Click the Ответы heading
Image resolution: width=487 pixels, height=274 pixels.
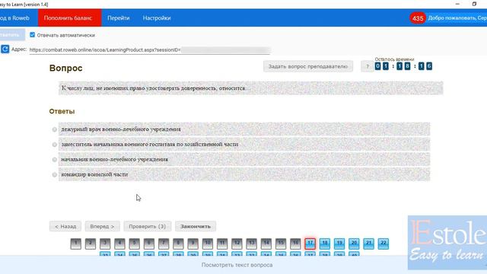(x=62, y=111)
